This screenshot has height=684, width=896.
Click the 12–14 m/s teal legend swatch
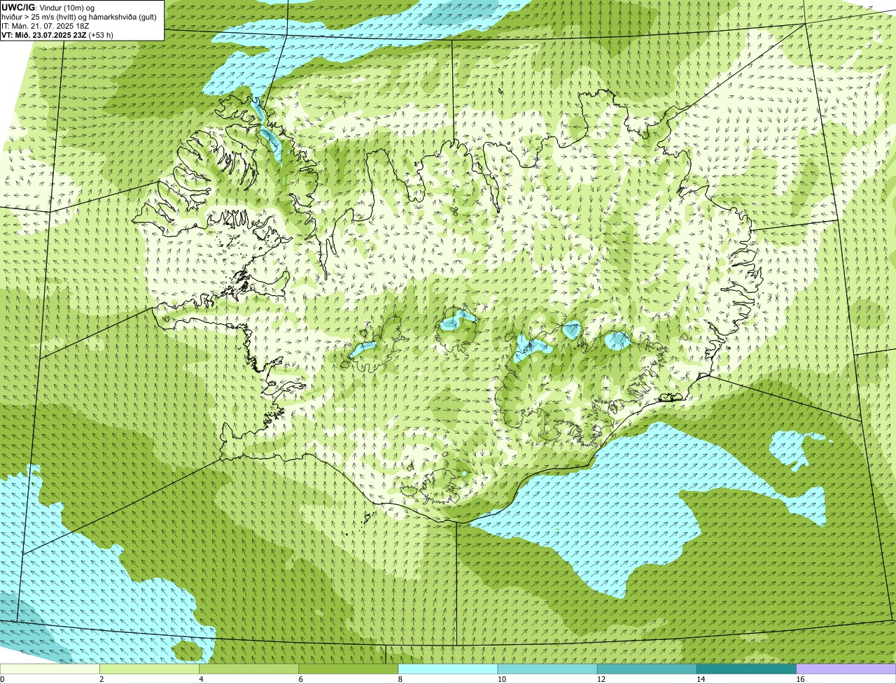pos(647,669)
